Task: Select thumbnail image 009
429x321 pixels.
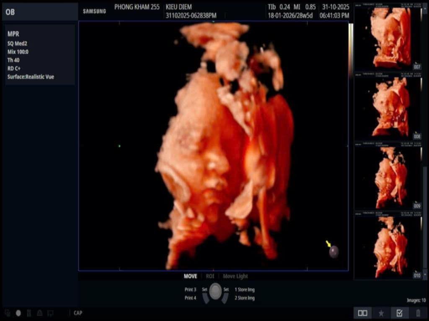Action: point(388,176)
